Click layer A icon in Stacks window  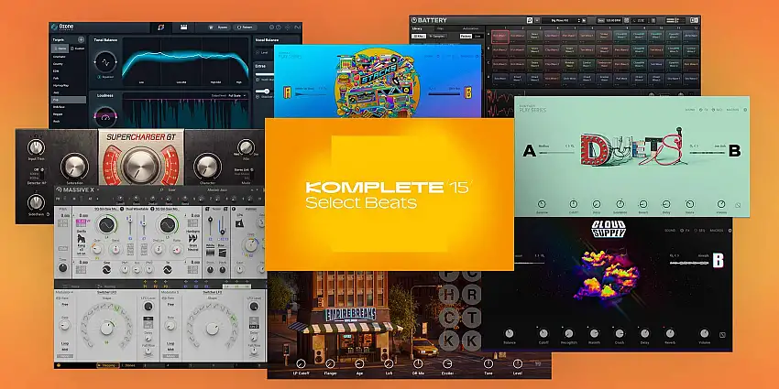click(x=287, y=92)
